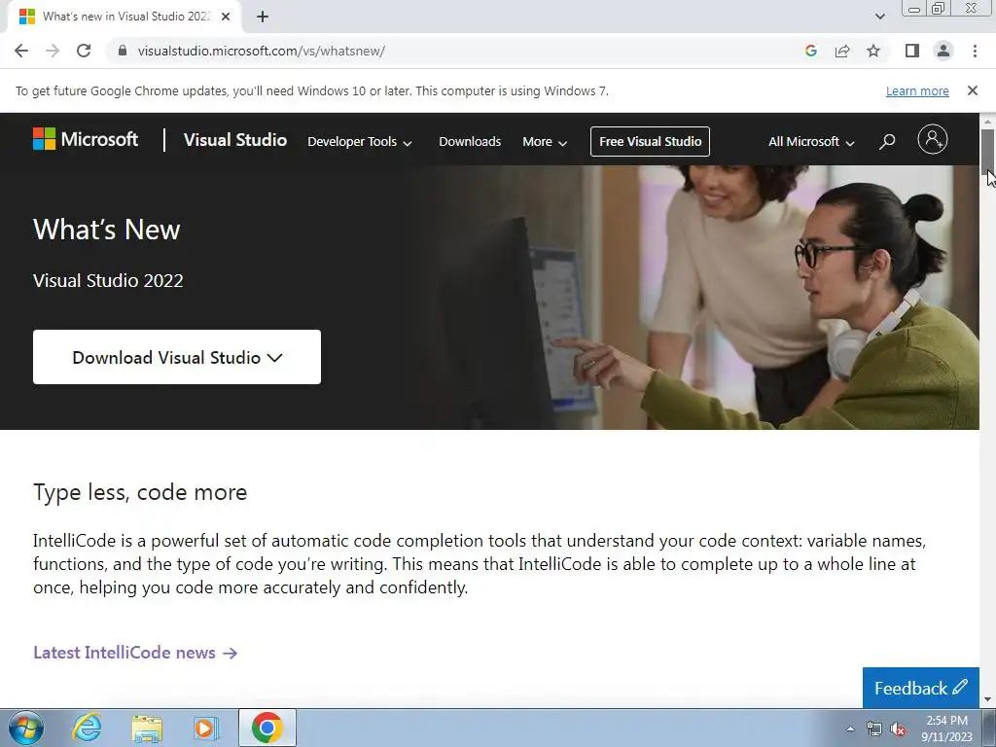The width and height of the screenshot is (996, 747).
Task: Open the network tray icon
Action: 874,729
